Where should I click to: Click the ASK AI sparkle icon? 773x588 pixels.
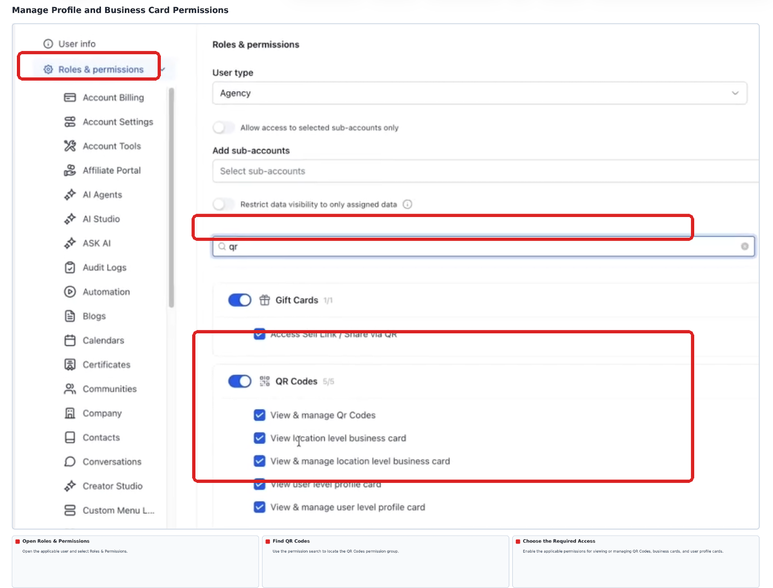point(70,243)
